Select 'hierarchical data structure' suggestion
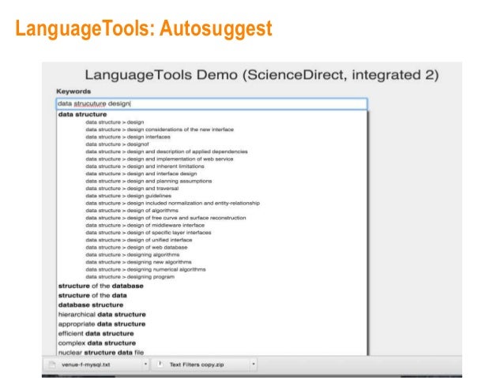The height and width of the screenshot is (378, 504). click(102, 315)
